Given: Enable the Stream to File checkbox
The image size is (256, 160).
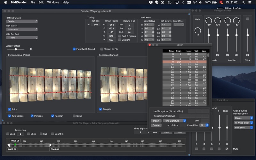Looking at the screenshot, I should coord(101,49).
